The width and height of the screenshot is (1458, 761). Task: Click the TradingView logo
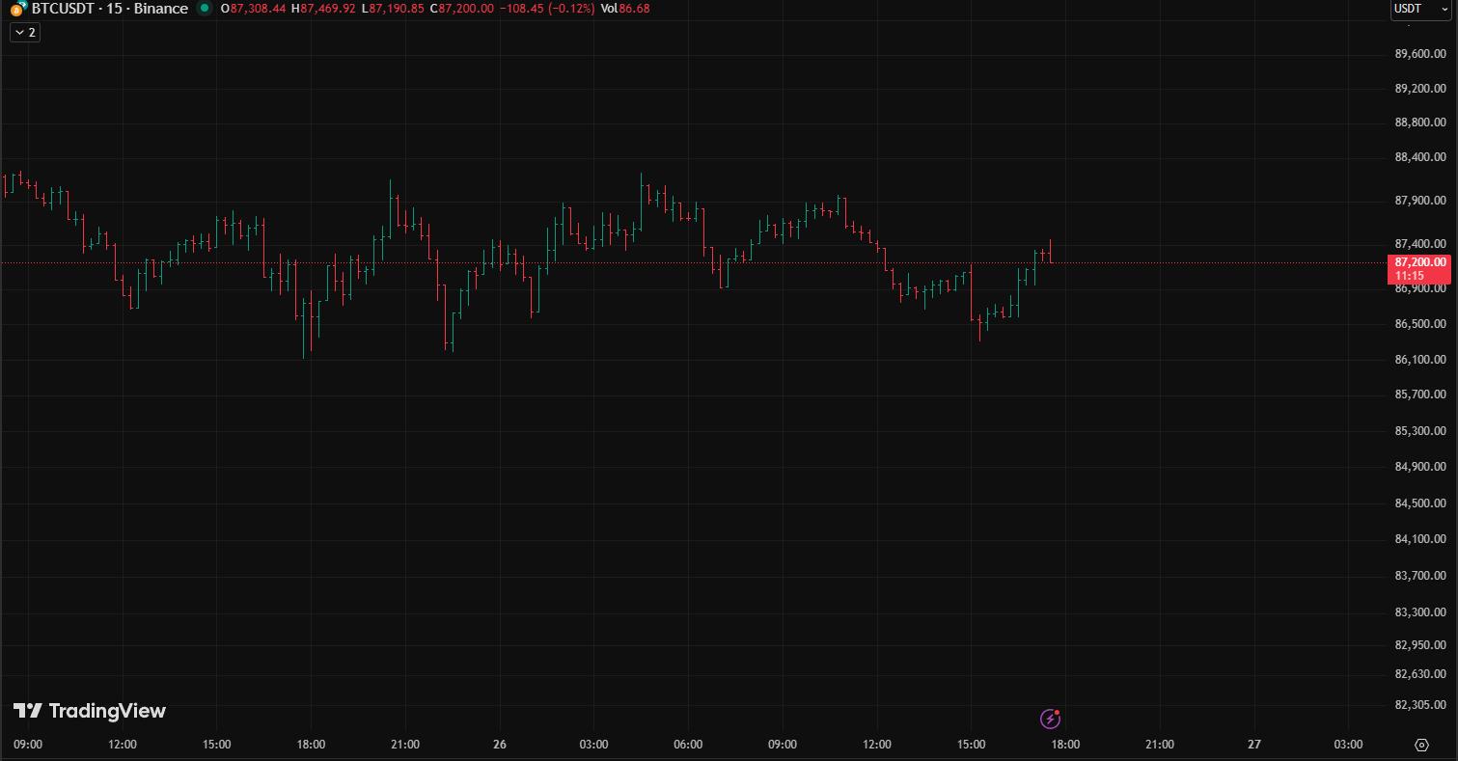click(90, 711)
